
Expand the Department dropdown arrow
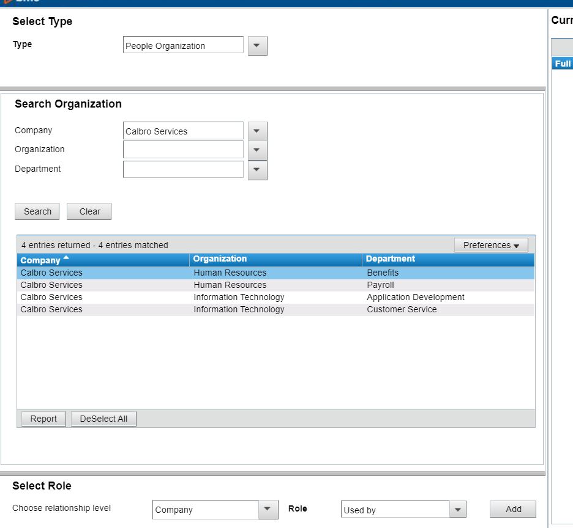click(257, 170)
